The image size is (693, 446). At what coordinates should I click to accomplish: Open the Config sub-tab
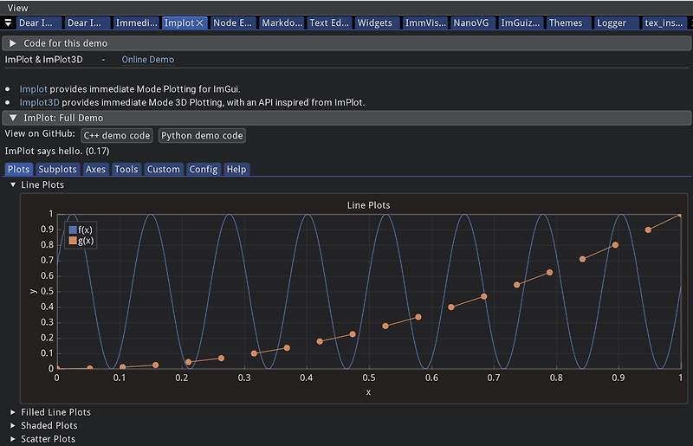coord(204,169)
